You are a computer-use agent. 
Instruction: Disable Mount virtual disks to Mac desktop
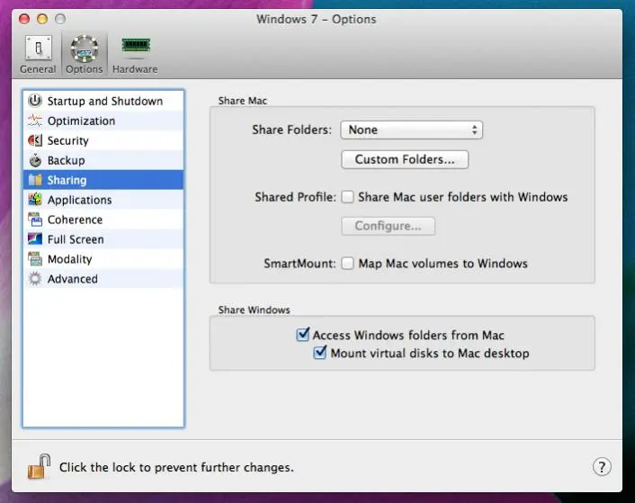[x=320, y=354]
